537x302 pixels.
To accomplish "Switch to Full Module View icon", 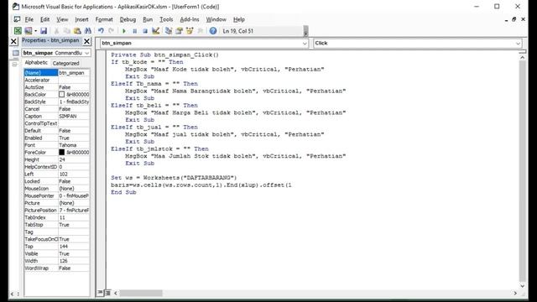I will pyautogui.click(x=107, y=293).
